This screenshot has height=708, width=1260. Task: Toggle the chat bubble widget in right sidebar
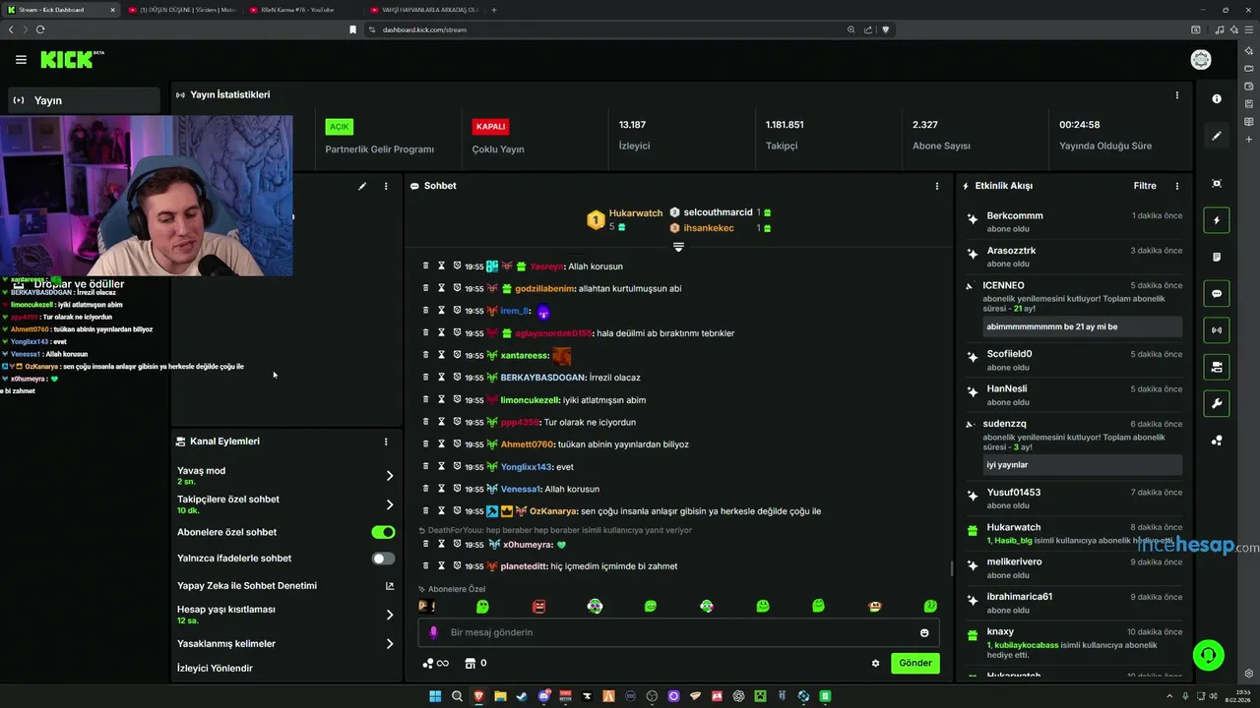point(1217,294)
